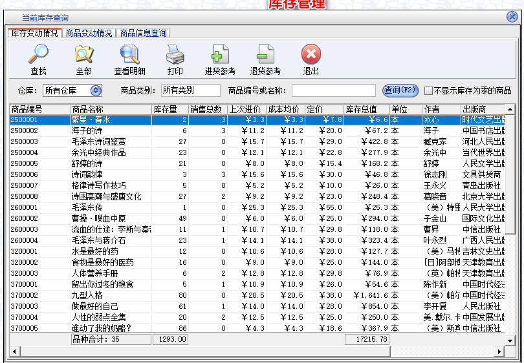Click the 打印 printer icon
Screen dimensions: 524x363
click(175, 54)
